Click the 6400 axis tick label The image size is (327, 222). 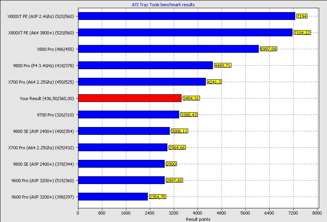pyautogui.click(x=269, y=213)
